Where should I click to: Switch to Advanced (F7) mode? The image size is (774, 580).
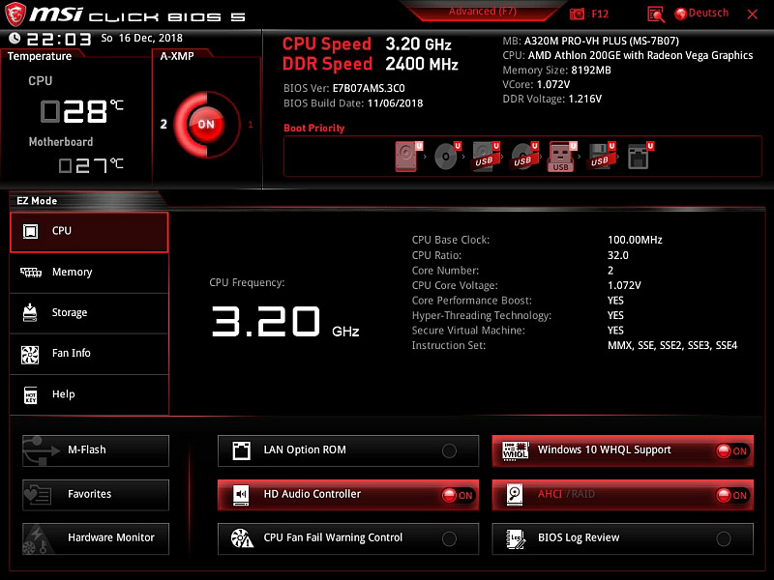pos(482,11)
